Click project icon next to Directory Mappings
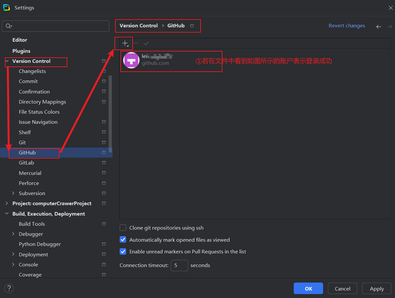 click(x=104, y=102)
